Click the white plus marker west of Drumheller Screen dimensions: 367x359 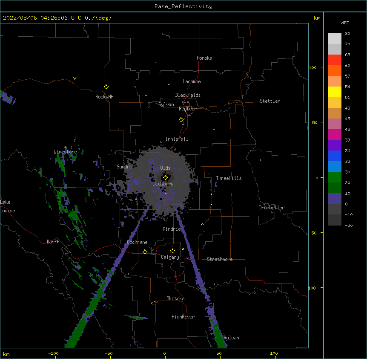[261, 160]
